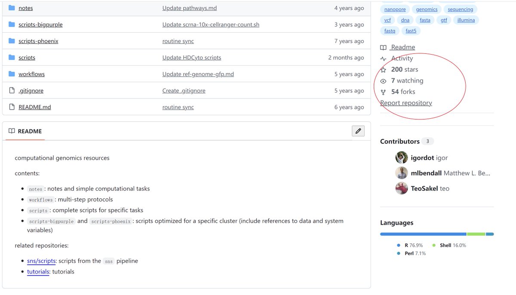Screen dimensions: 516x295
Task: Open the README.md file
Action: click(x=35, y=107)
